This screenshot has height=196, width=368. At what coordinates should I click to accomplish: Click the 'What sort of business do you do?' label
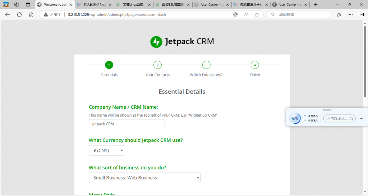click(128, 168)
